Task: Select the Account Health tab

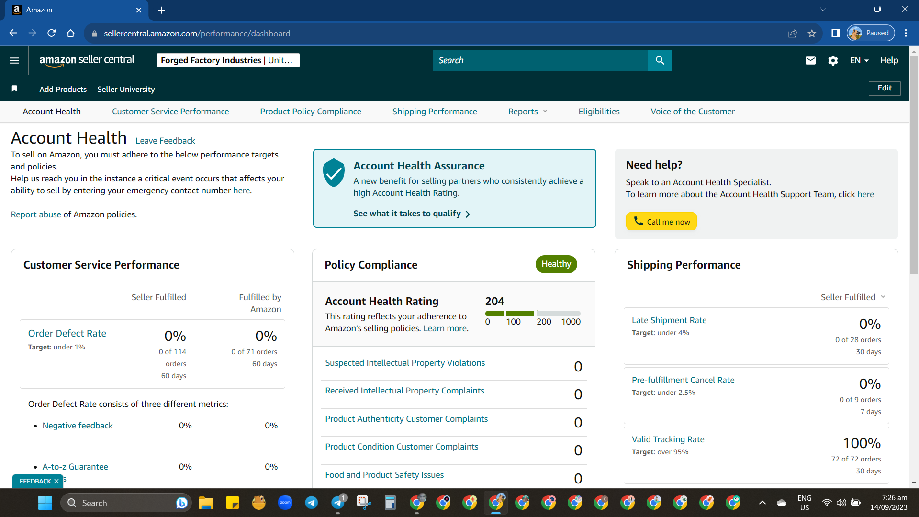Action: pyautogui.click(x=52, y=112)
